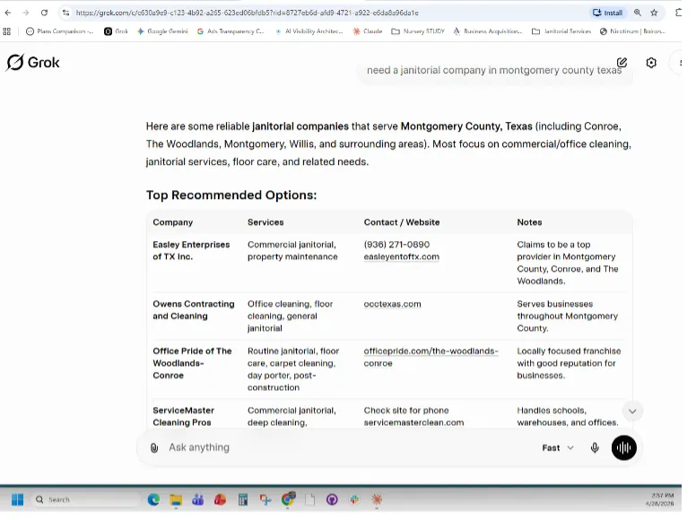
Task: Open site information icon in address bar
Action: [x=66, y=13]
